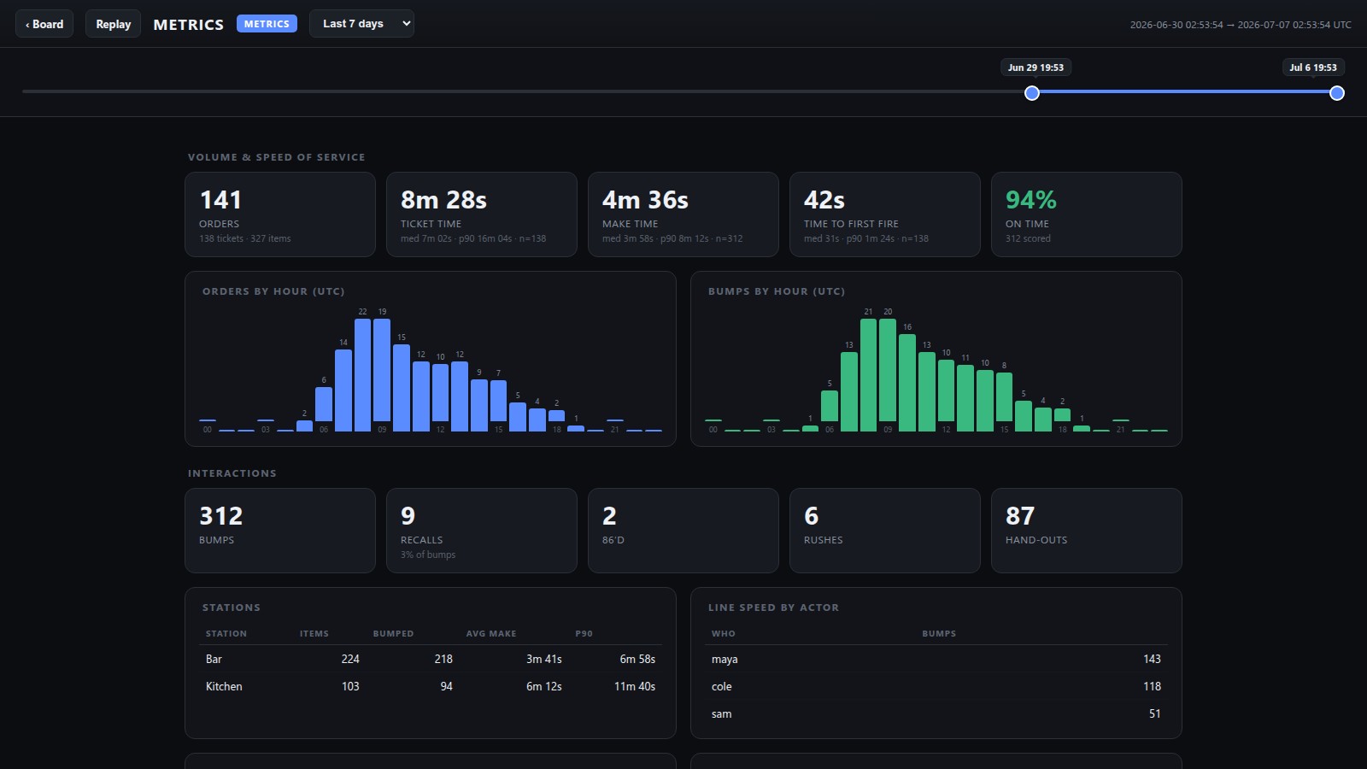Click the METRICS badge

(267, 24)
